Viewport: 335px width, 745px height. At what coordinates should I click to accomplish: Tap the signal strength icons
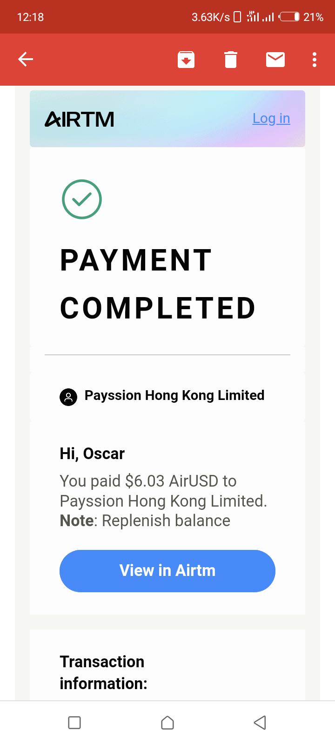(260, 17)
